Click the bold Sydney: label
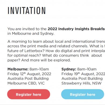The width and height of the screenshot is (105, 105). (69, 69)
